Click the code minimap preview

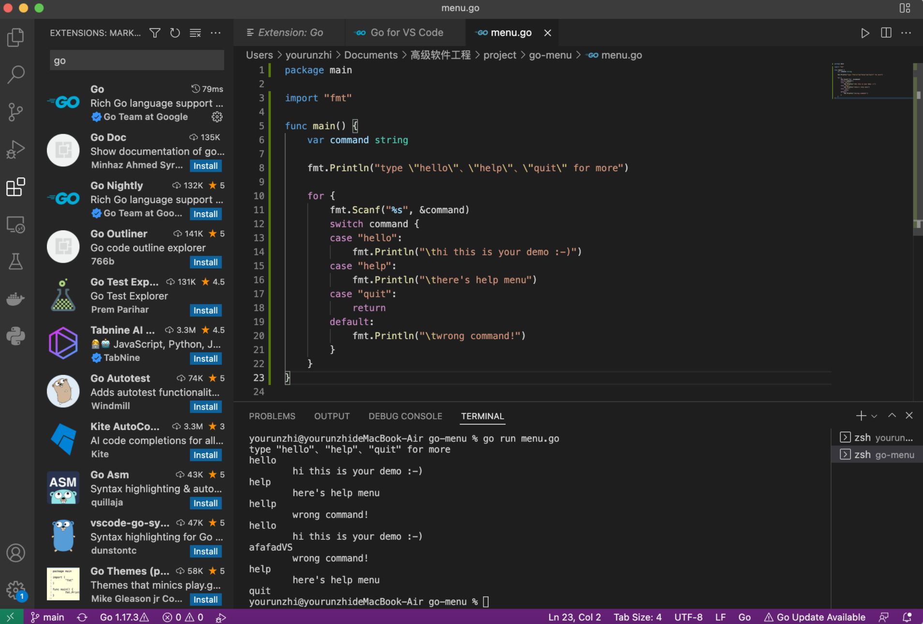(872, 80)
